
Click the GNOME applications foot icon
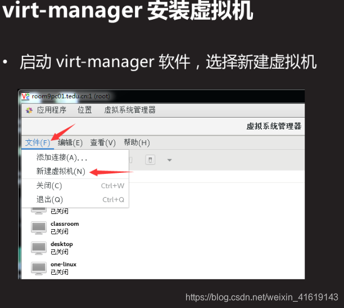coord(29,110)
